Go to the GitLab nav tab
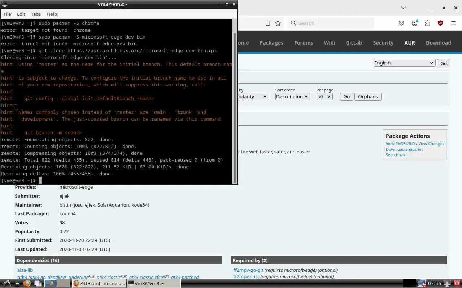The width and height of the screenshot is (462, 288). [x=354, y=42]
